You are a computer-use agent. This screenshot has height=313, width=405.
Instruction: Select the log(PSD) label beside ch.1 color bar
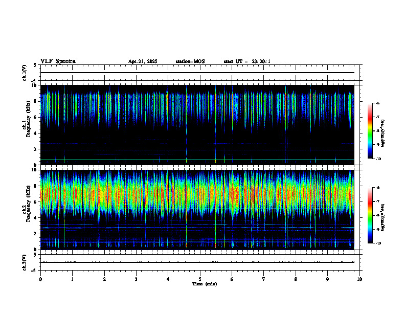click(382, 133)
